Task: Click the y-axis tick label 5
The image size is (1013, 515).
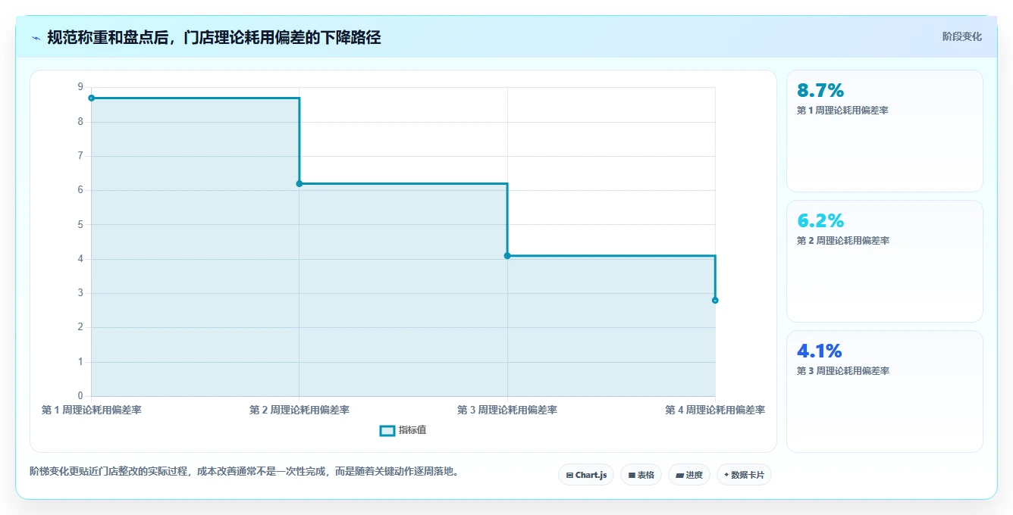Action: tap(80, 224)
